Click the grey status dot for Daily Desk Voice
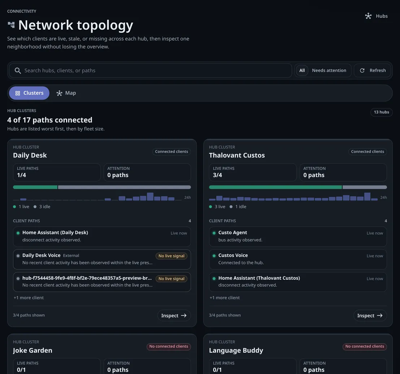This screenshot has height=374, width=400. pos(18,255)
